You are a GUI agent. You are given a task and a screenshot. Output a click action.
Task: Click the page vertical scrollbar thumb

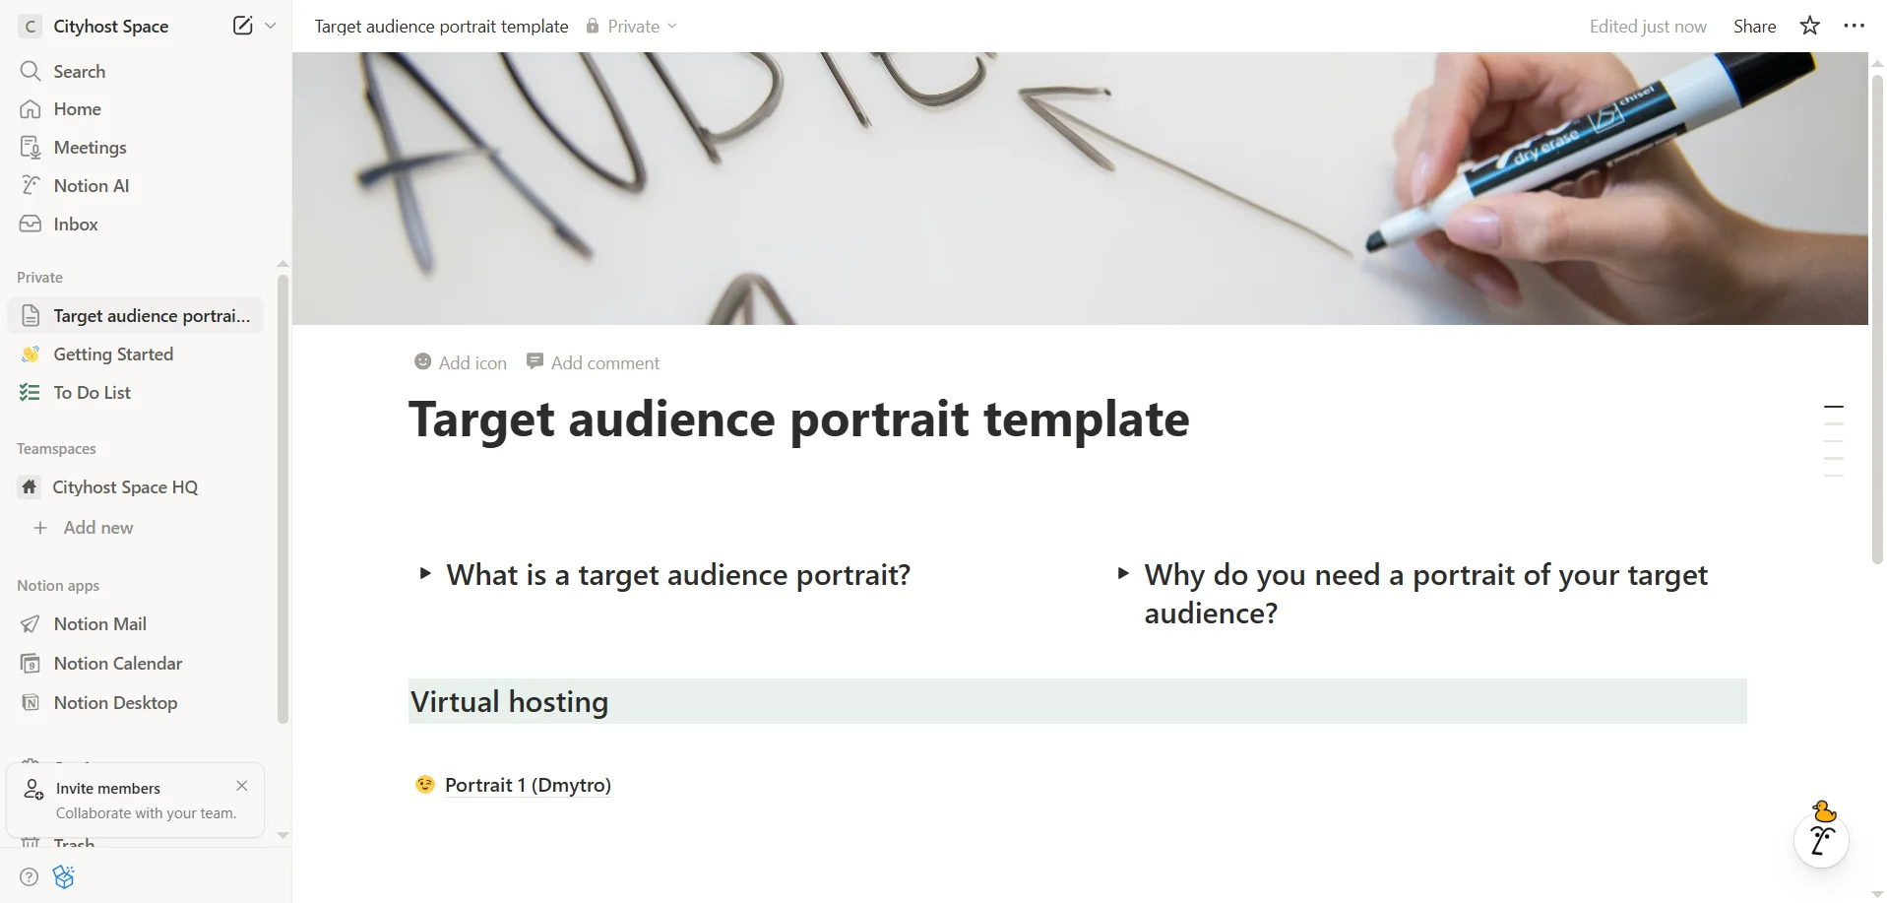click(1877, 315)
